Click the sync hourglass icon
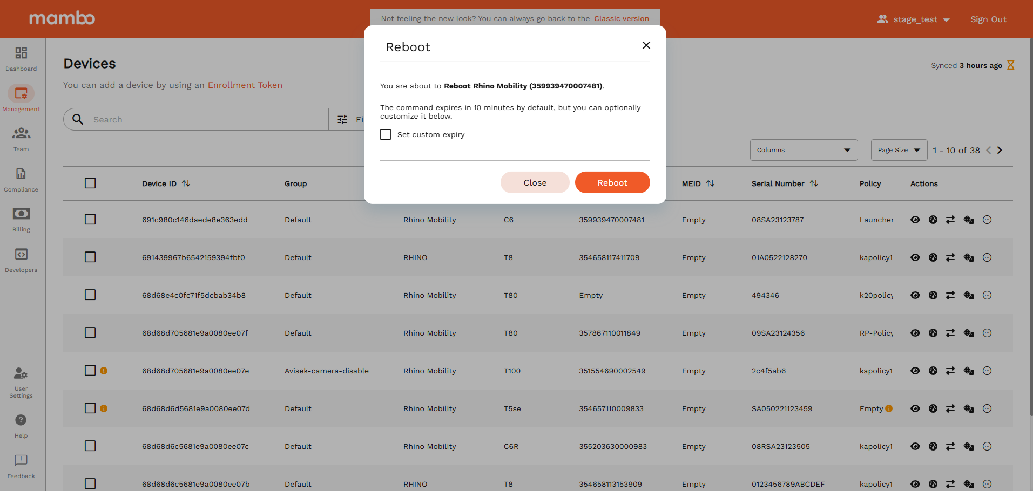The width and height of the screenshot is (1033, 491). 1011,65
